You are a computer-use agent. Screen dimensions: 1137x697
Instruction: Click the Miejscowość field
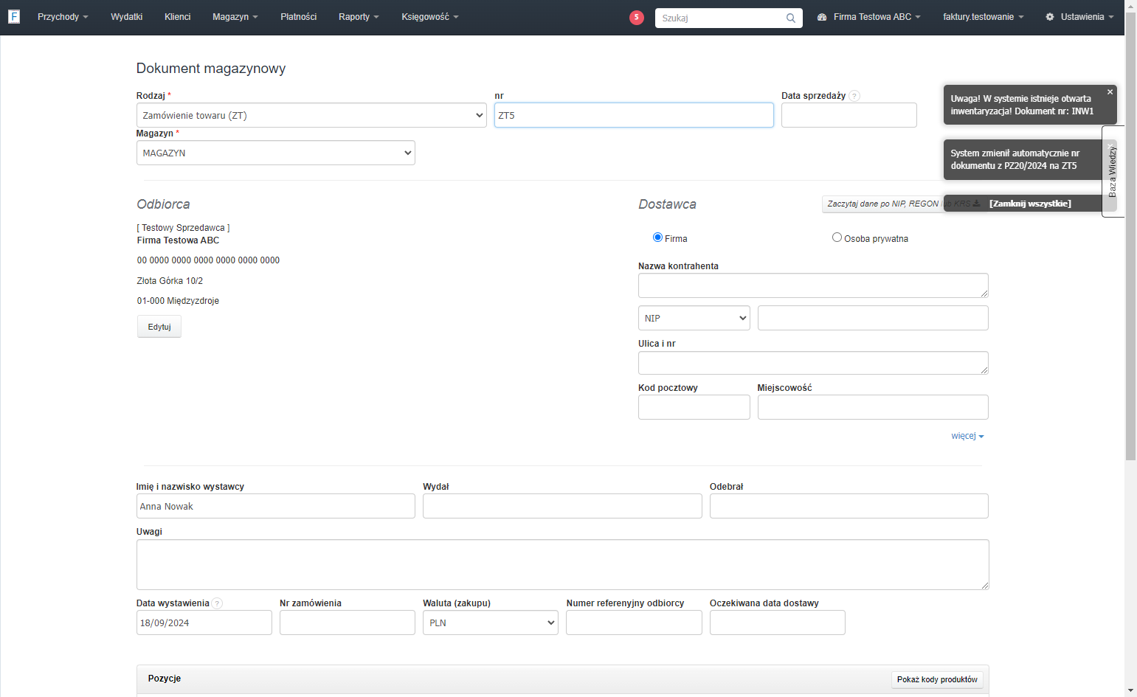(x=873, y=407)
